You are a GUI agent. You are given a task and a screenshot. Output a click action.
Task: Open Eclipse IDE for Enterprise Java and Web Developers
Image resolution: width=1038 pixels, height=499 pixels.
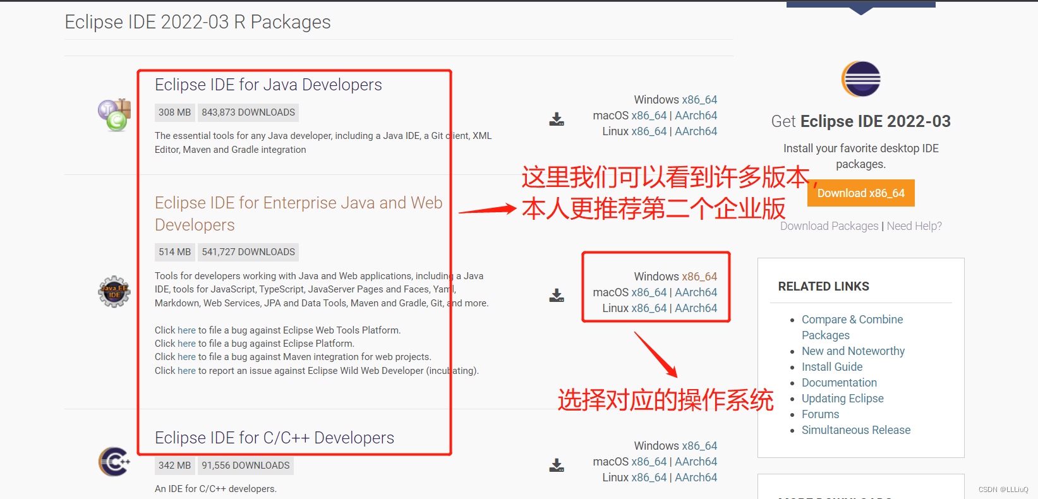coord(299,213)
